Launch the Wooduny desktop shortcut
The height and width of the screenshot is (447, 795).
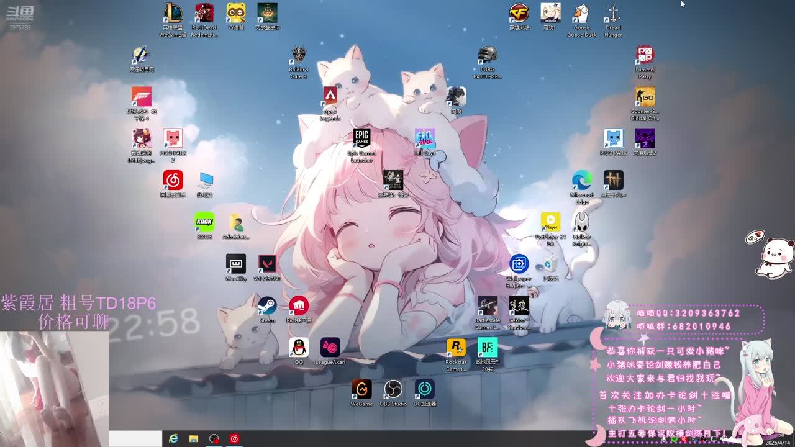tap(235, 268)
